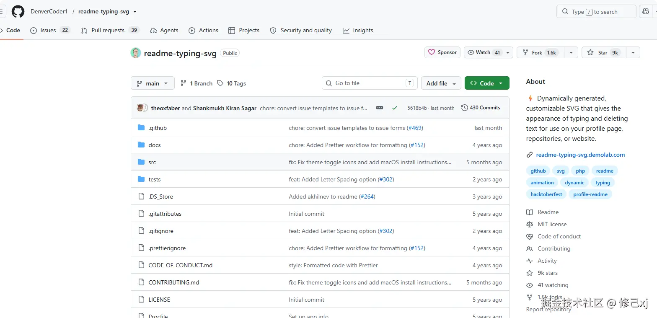
Task: Select the profile-readme topic tag
Action: [x=590, y=194]
